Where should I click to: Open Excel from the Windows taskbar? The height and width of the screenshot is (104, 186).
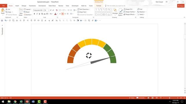(x=21, y=101)
